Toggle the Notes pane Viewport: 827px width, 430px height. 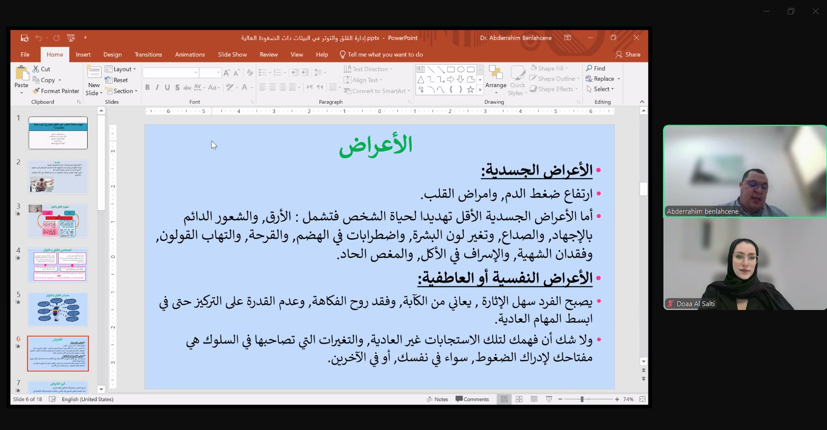[437, 399]
